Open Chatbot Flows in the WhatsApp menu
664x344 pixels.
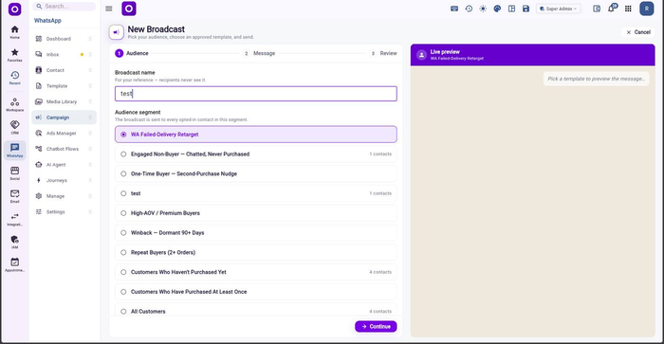pyautogui.click(x=64, y=149)
